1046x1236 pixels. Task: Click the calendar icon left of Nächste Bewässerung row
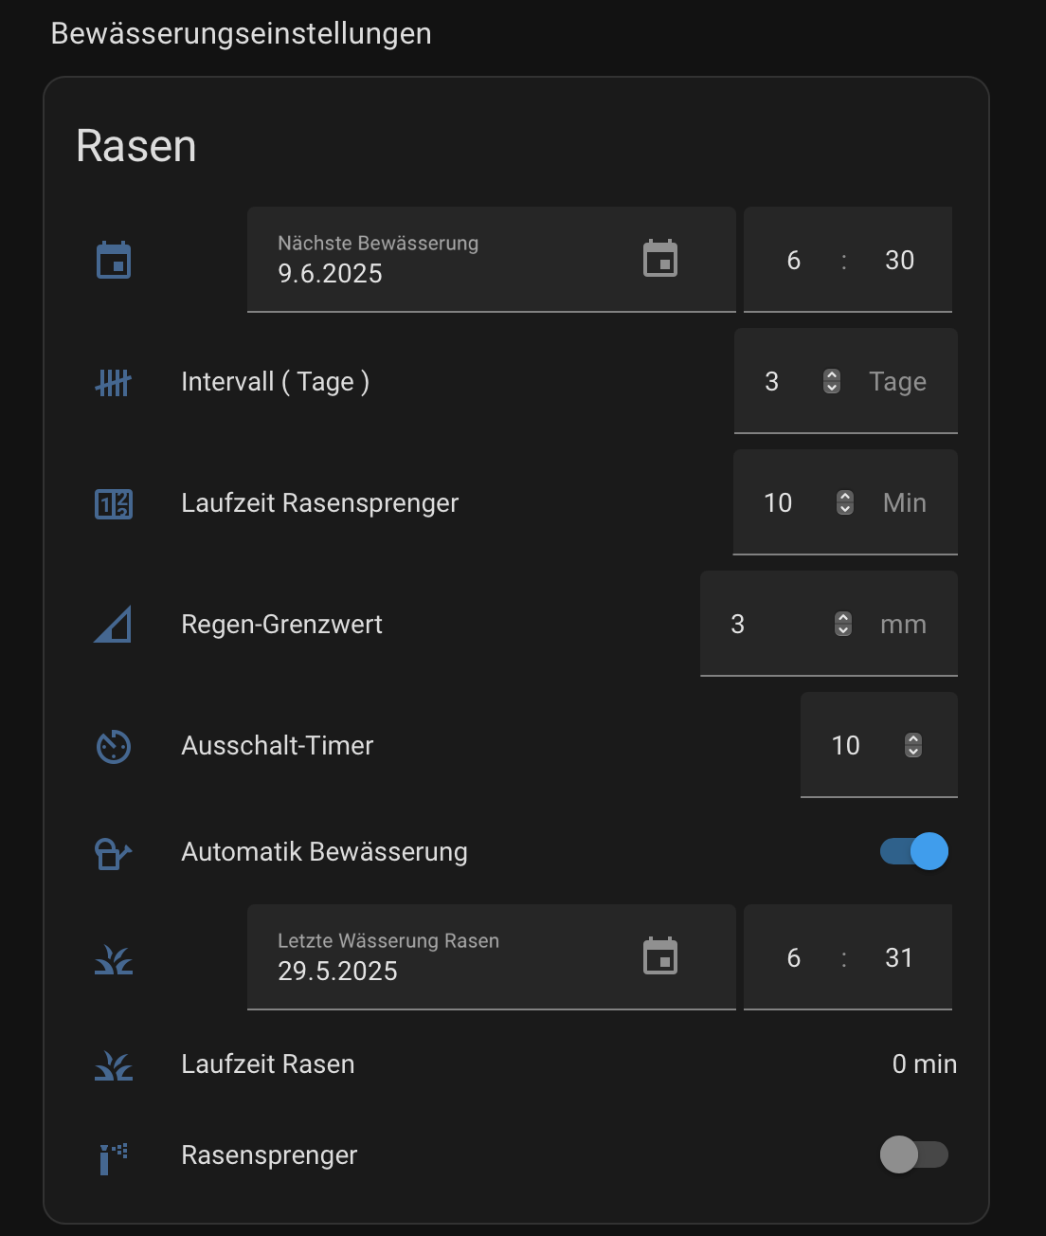click(x=114, y=260)
